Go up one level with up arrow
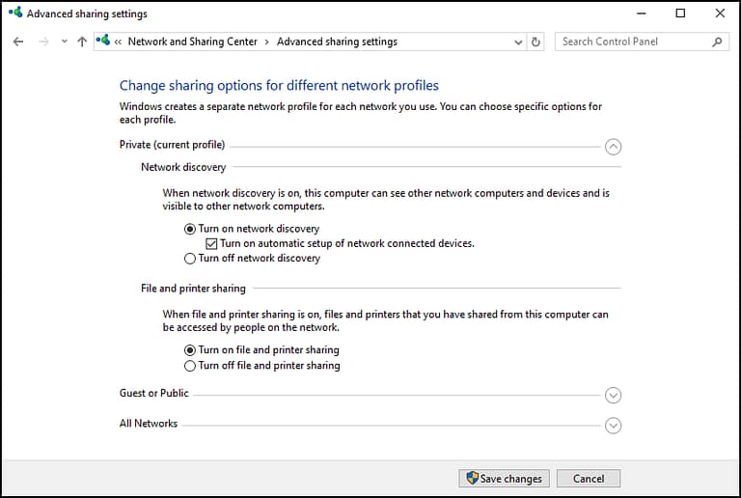This screenshot has width=741, height=498. 82,41
